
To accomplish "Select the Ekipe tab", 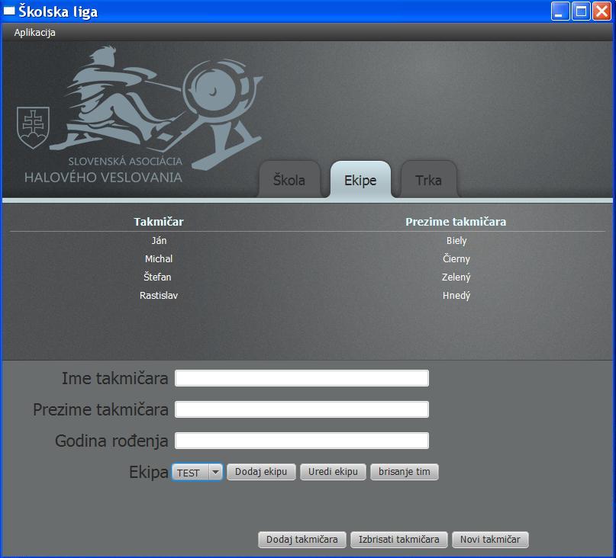I will coord(360,180).
